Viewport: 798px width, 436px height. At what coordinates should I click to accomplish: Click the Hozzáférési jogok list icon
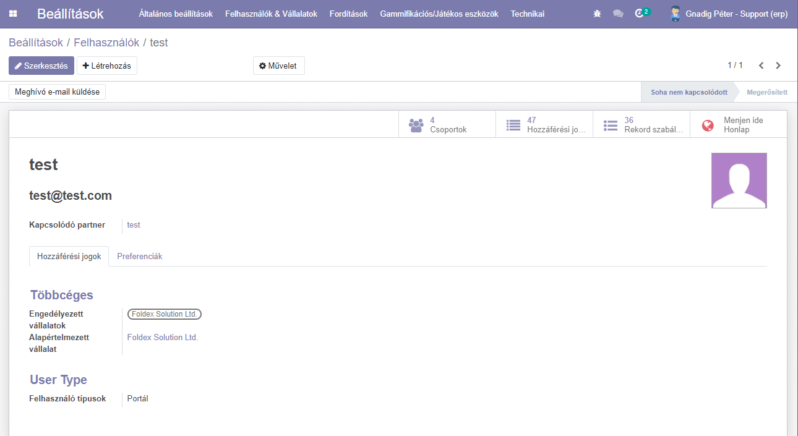point(513,125)
